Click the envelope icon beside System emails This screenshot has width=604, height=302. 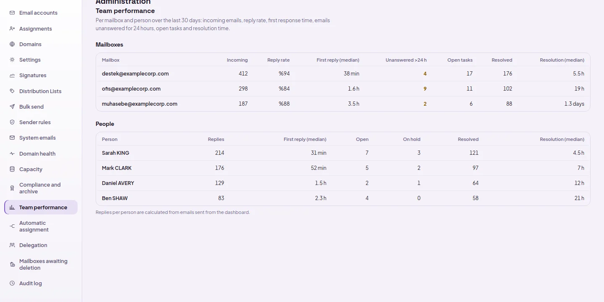12,138
